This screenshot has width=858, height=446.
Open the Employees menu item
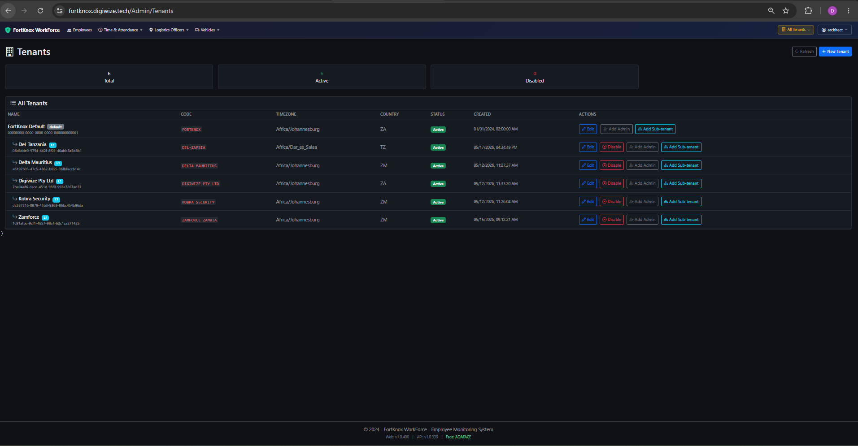tap(79, 30)
